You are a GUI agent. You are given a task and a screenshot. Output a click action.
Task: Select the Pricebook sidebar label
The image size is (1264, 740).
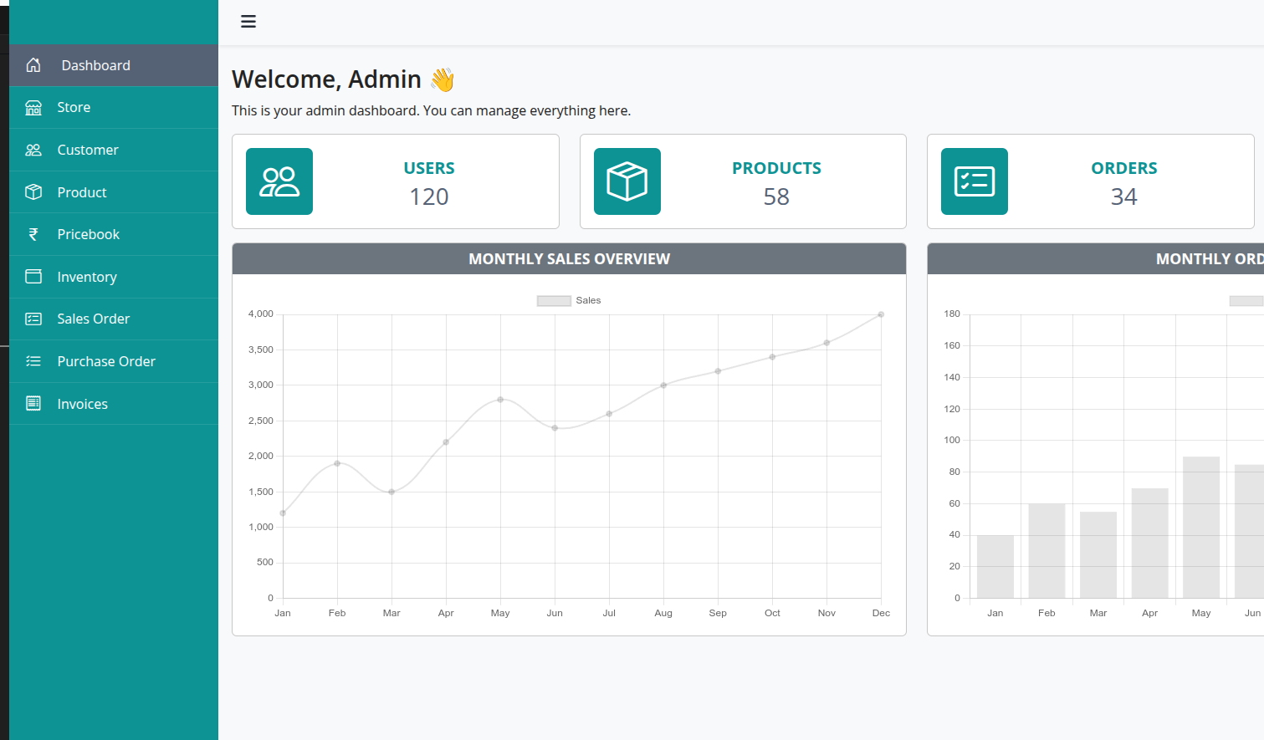coord(88,234)
